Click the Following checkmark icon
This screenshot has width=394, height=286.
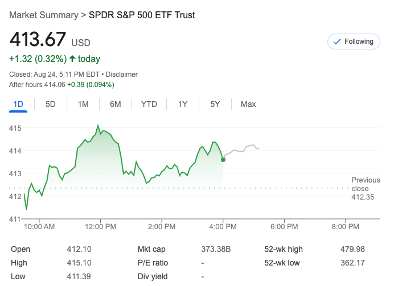coord(336,42)
